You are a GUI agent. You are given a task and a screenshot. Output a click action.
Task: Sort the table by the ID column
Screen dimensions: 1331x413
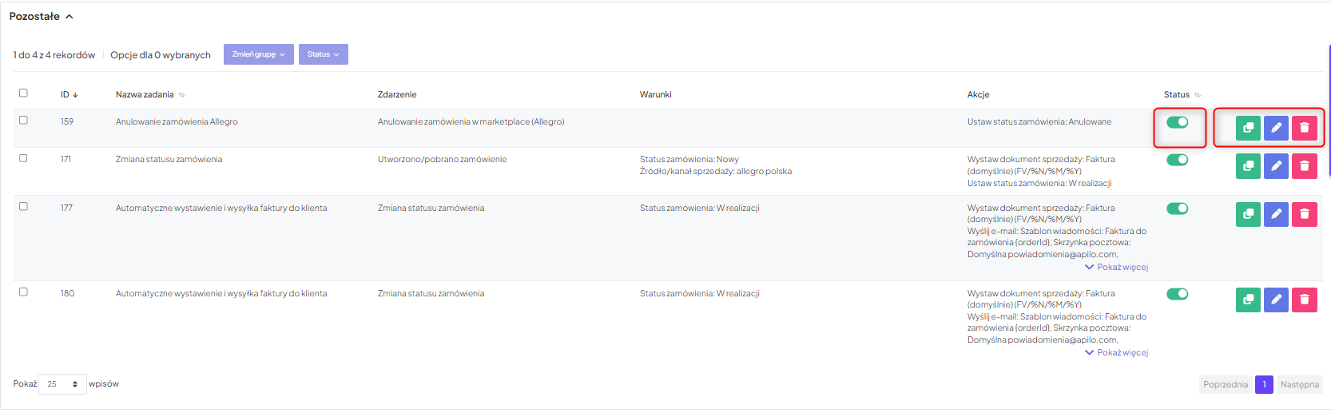tap(70, 94)
